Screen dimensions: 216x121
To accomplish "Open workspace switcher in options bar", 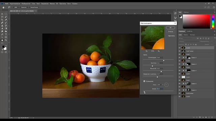I will point(209,7).
